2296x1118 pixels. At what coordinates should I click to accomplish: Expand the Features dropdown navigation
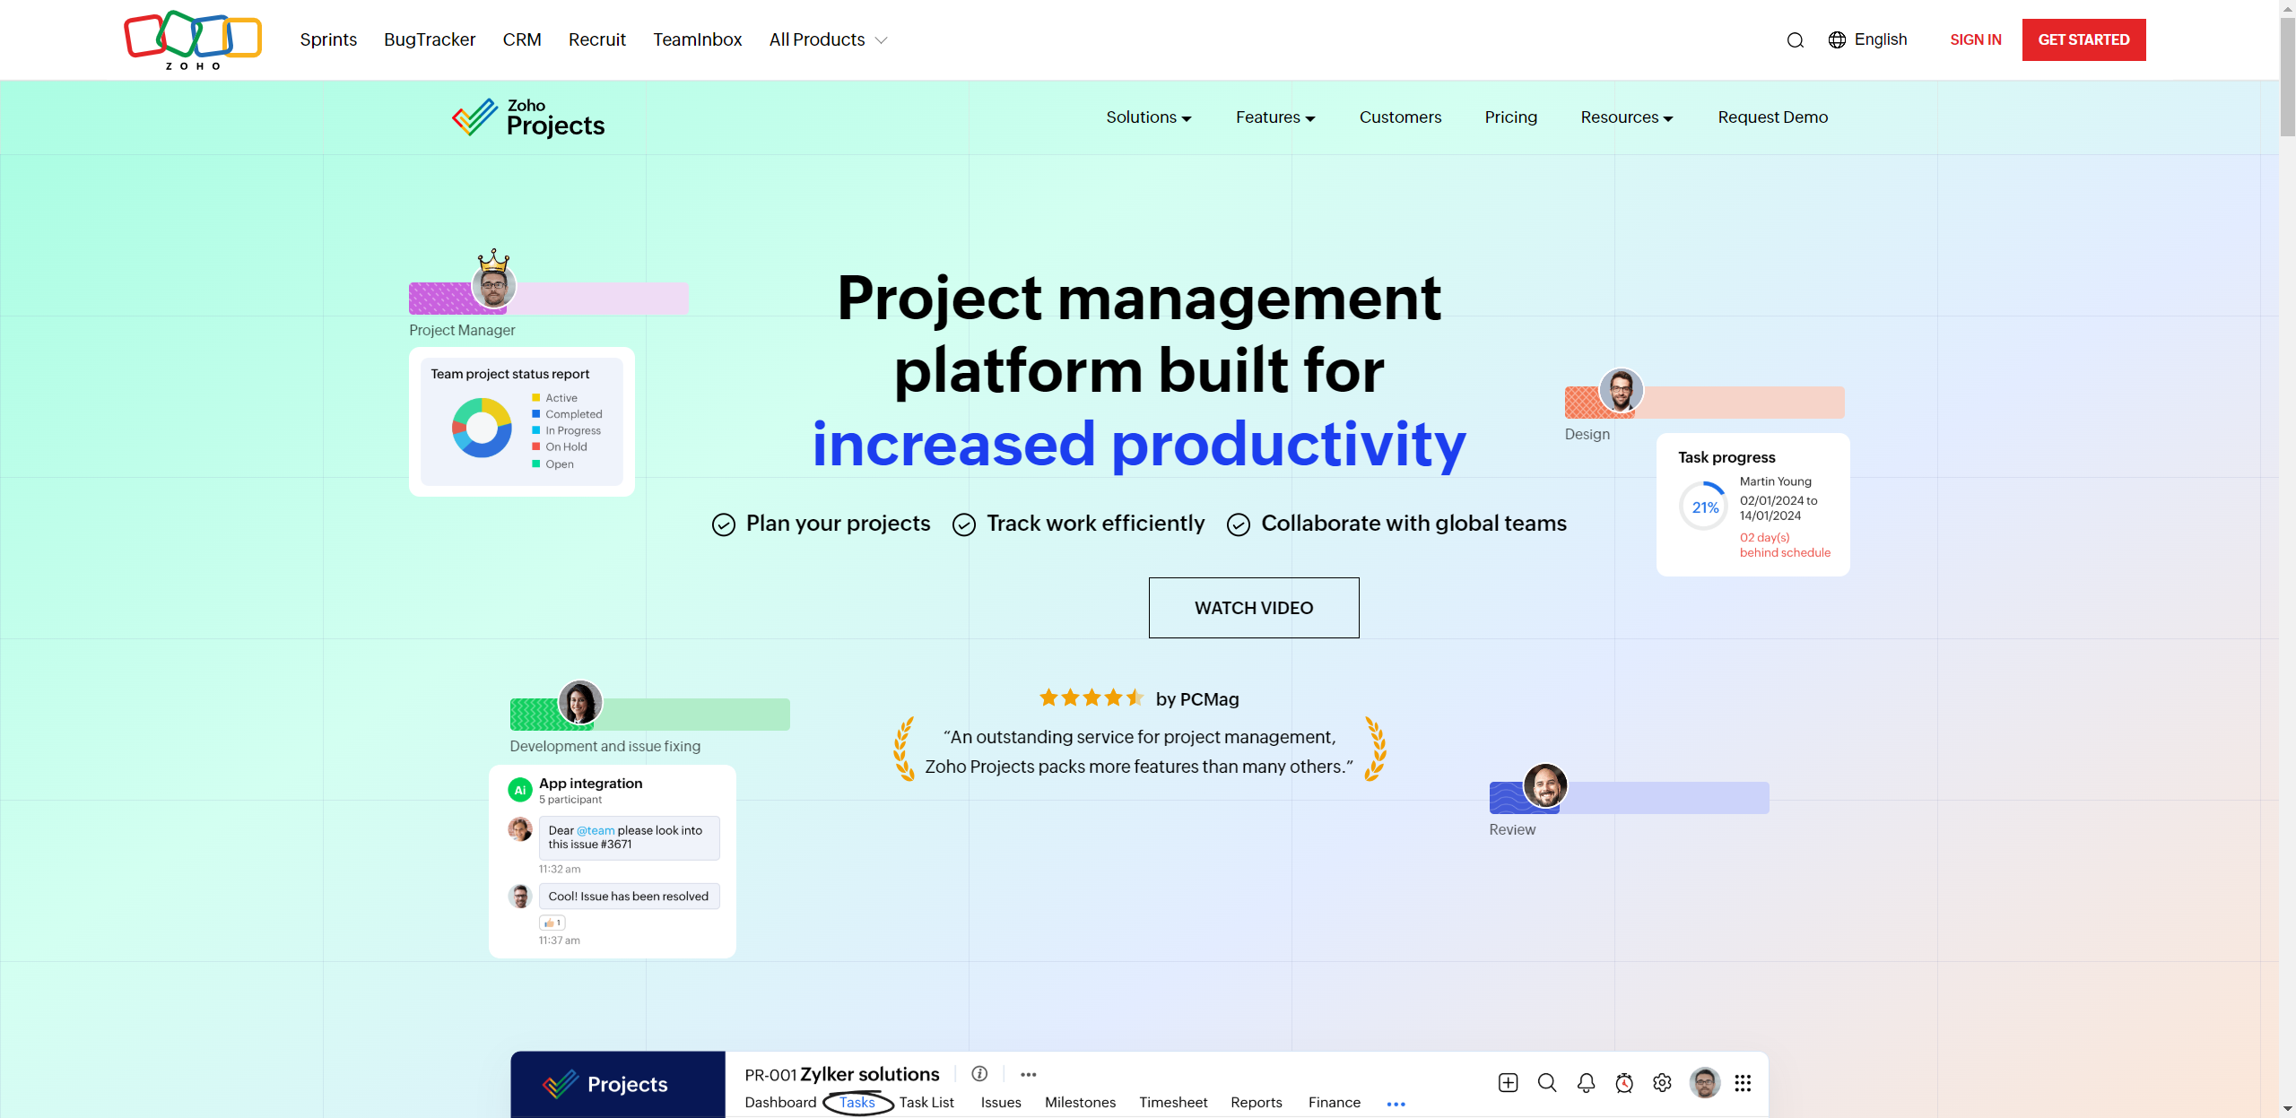(1274, 117)
